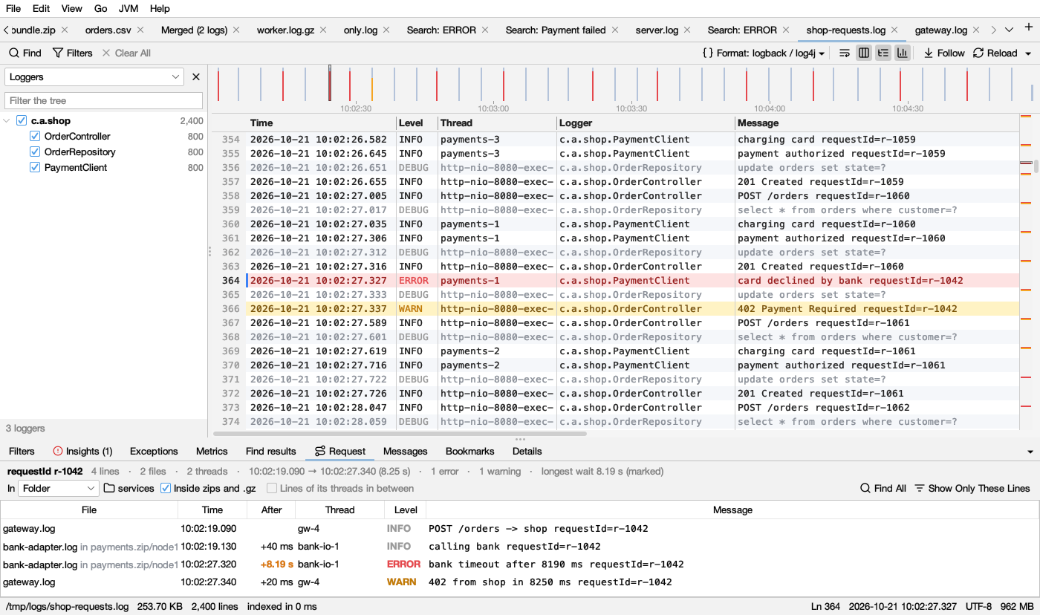
Task: Show all tabs list chevron
Action: pyautogui.click(x=1009, y=30)
